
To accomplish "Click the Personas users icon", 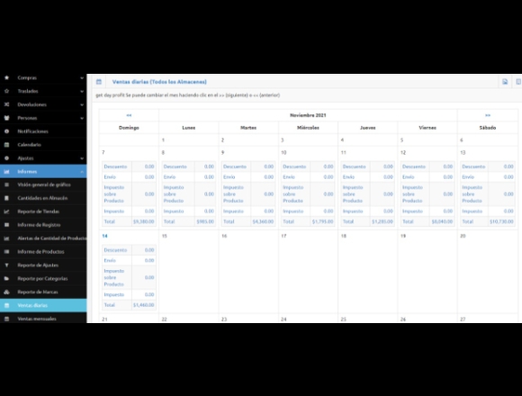I will pyautogui.click(x=6, y=118).
